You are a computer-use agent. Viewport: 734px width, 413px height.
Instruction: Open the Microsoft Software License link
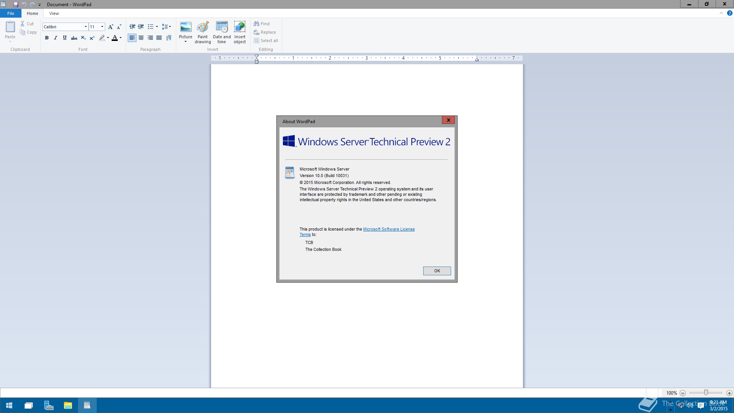point(389,229)
